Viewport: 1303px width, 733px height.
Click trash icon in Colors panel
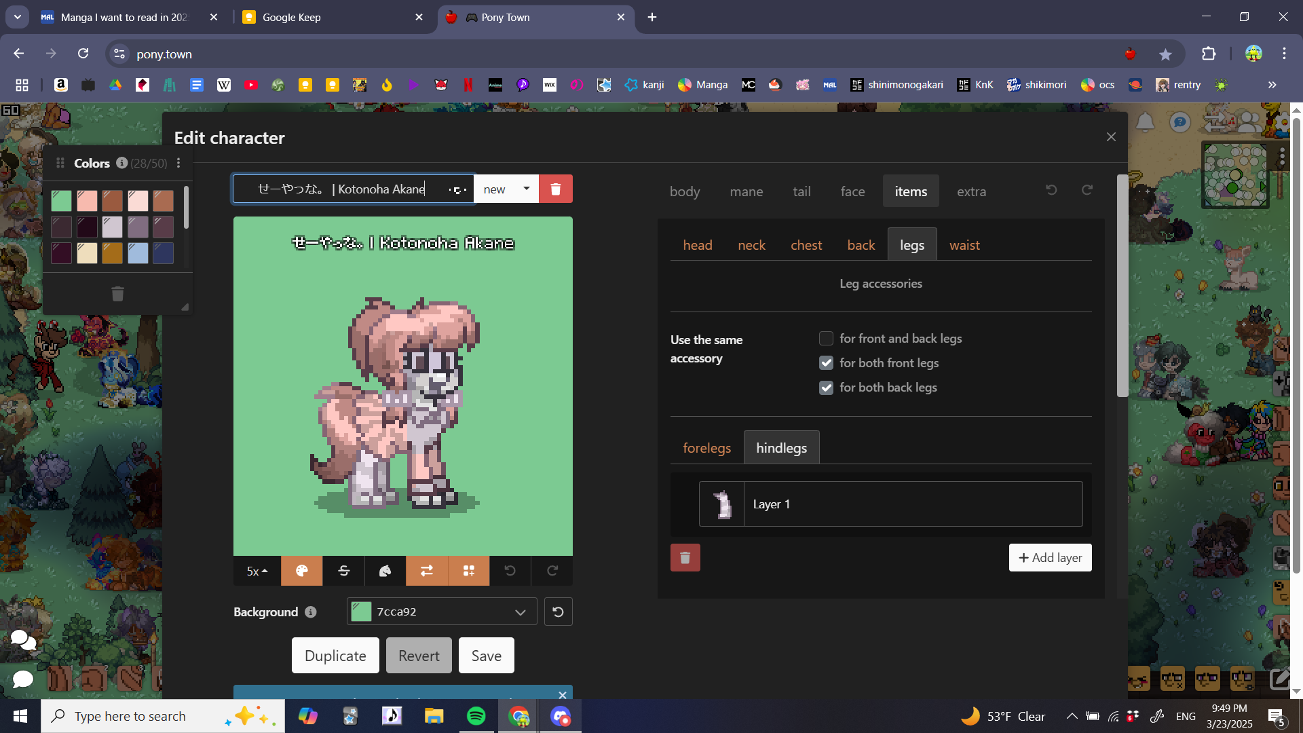(x=117, y=294)
